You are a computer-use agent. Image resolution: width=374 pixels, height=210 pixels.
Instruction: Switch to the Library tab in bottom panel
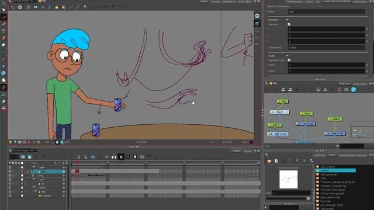click(x=332, y=155)
